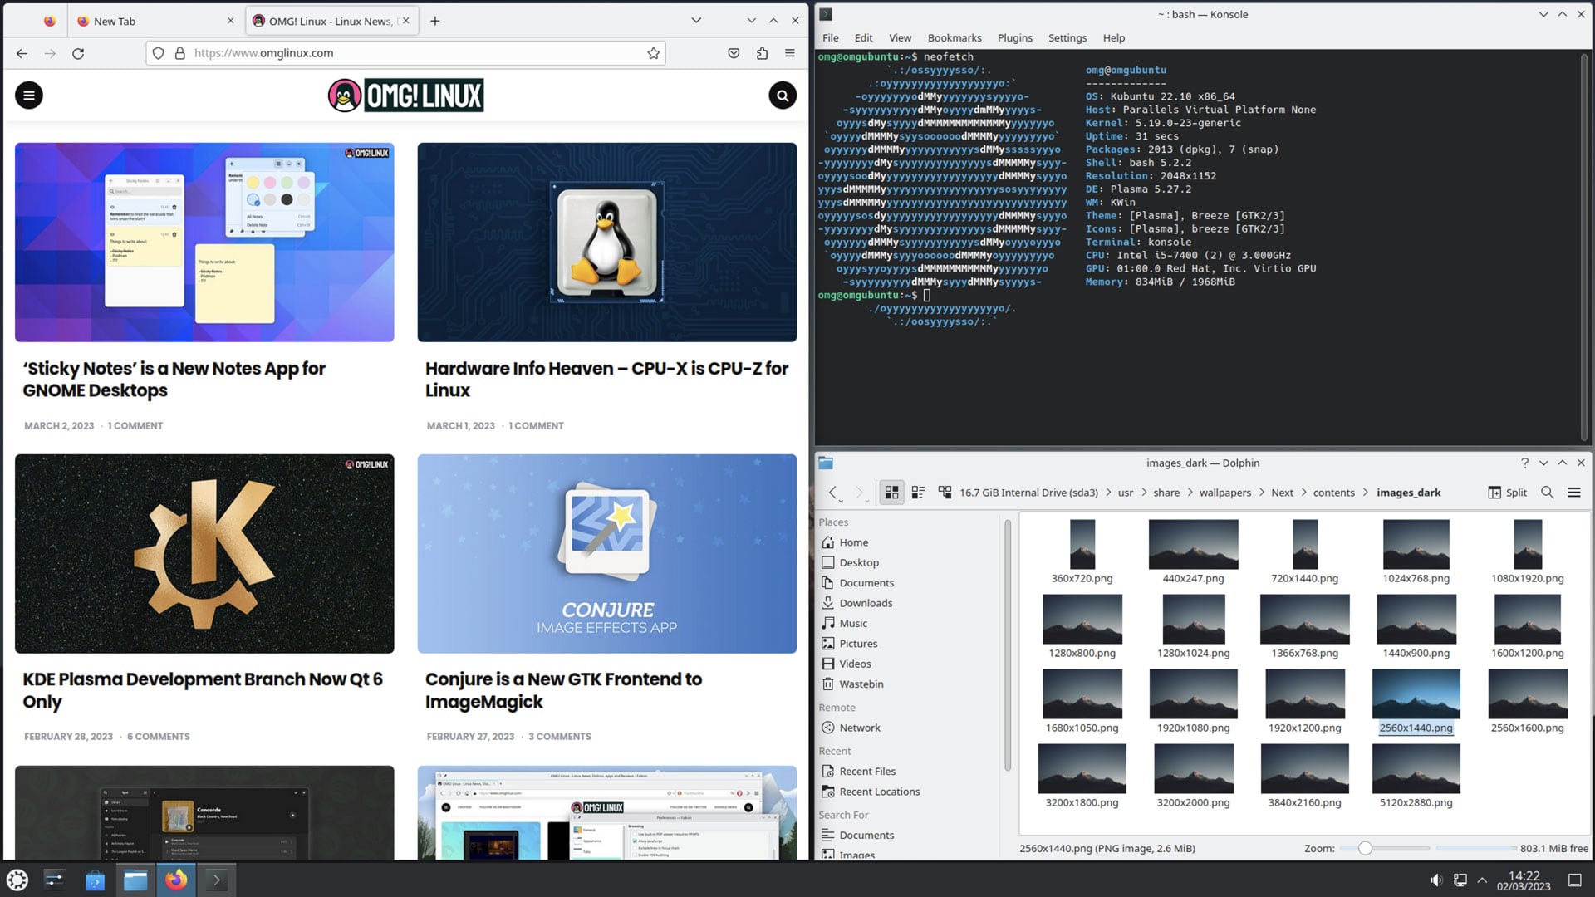Open the CPU-X article headline
Image resolution: width=1595 pixels, height=897 pixels.
point(606,379)
